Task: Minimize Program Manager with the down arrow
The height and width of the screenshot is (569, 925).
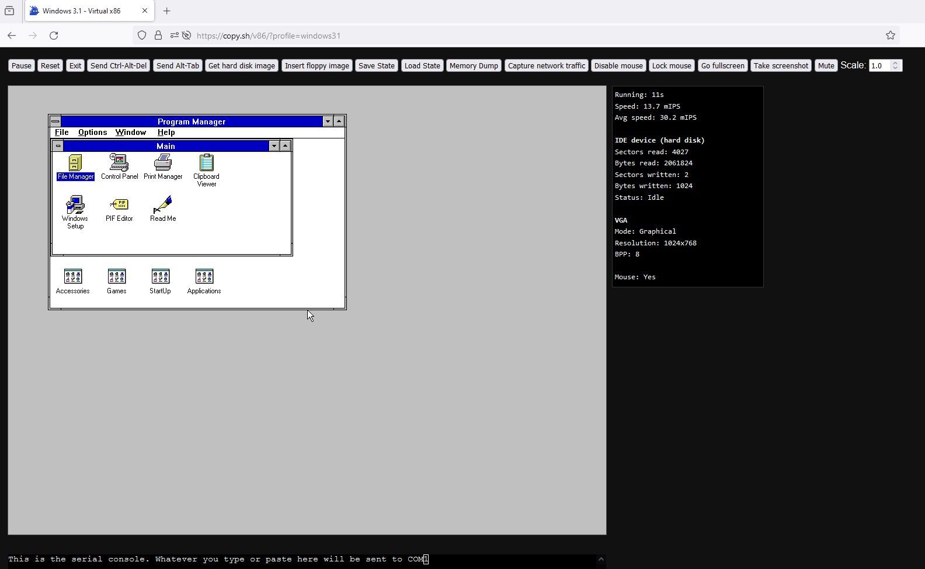Action: pos(328,122)
